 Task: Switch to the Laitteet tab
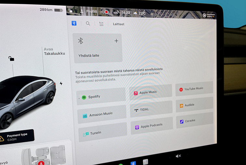[x=118, y=24]
